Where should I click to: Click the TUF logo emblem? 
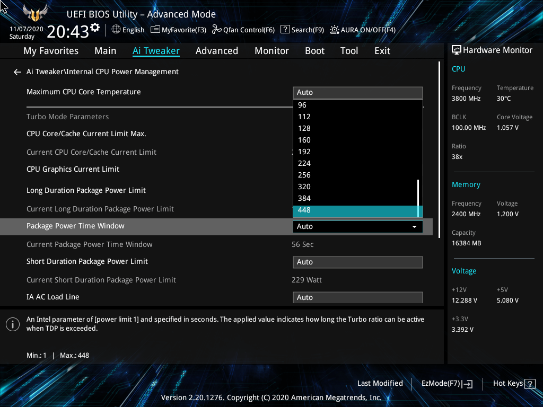35,13
